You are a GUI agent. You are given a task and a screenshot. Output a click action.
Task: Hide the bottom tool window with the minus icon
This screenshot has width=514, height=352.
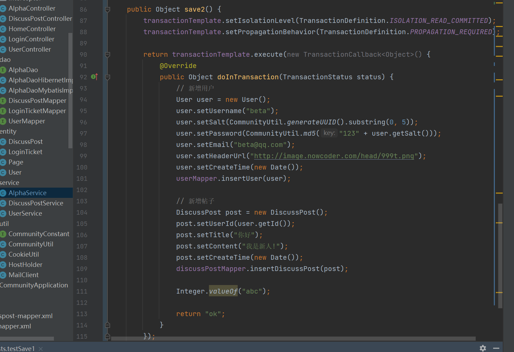pos(496,348)
